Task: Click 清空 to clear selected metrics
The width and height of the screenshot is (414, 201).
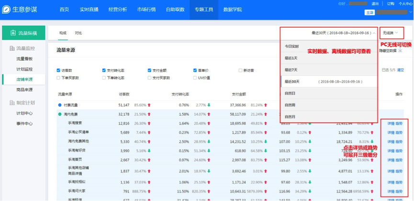Action: click(x=401, y=70)
